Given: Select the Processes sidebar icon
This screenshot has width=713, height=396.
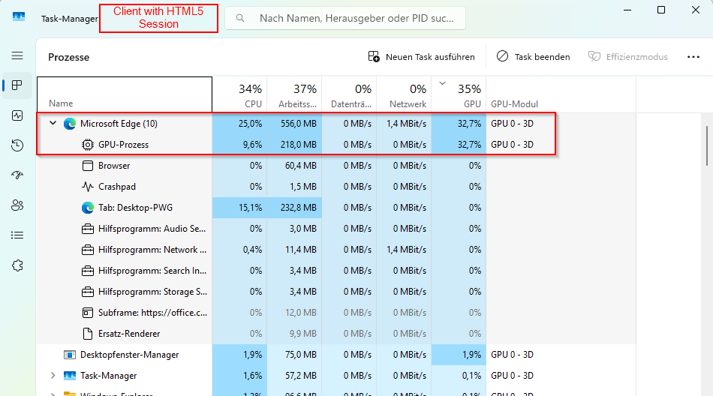Looking at the screenshot, I should point(17,85).
